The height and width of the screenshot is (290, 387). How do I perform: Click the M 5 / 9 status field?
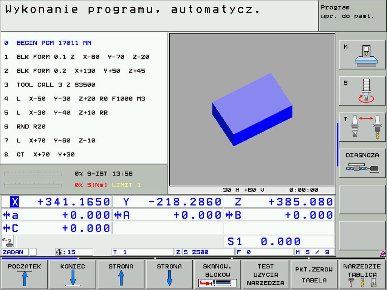[314, 252]
